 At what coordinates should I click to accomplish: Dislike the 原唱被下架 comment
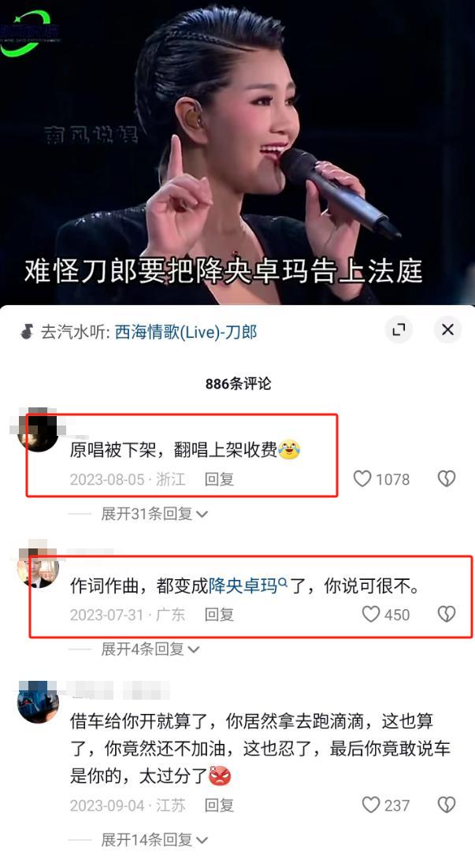(447, 478)
